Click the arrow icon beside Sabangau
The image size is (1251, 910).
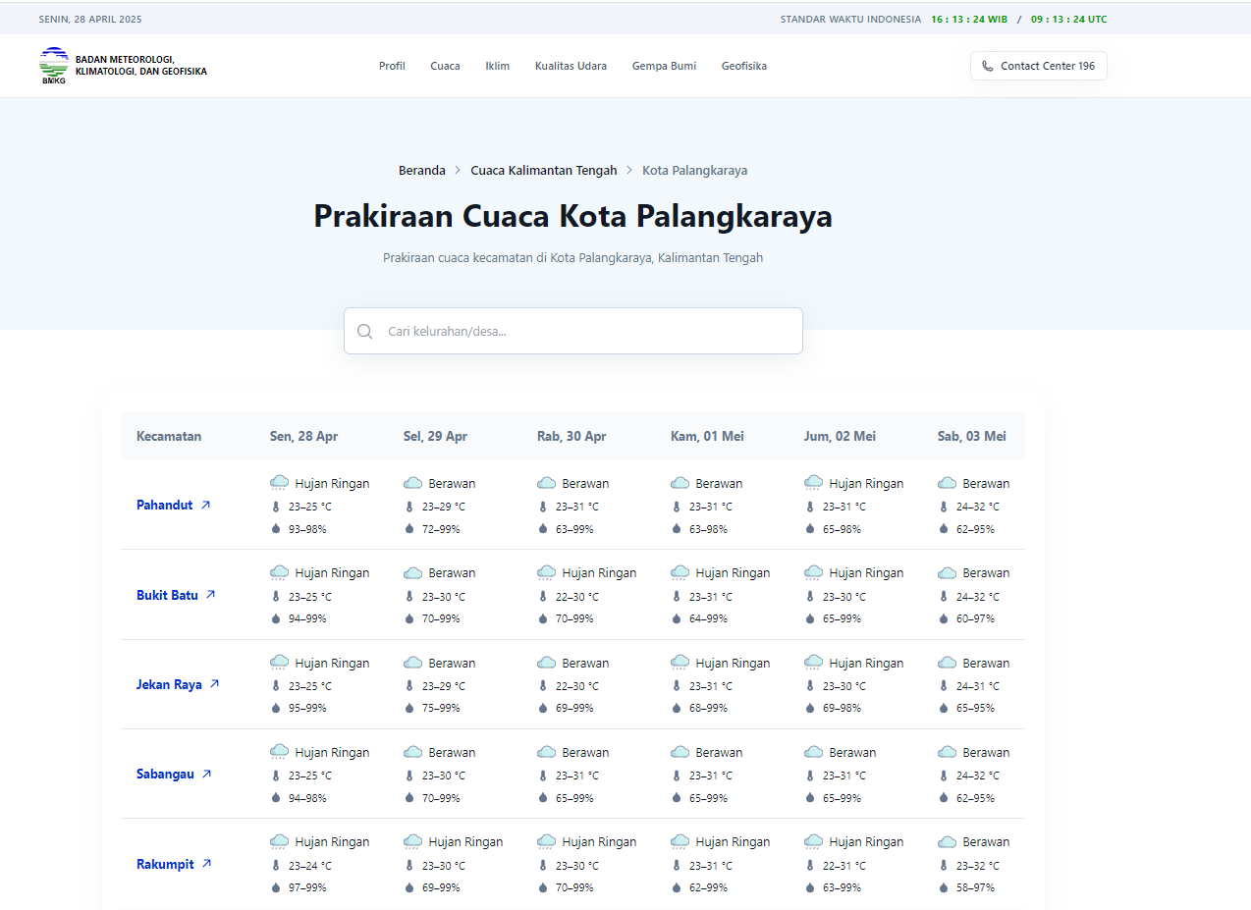[206, 774]
